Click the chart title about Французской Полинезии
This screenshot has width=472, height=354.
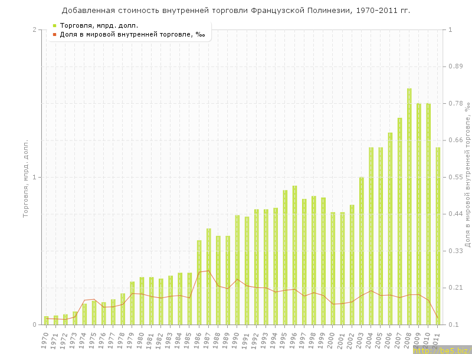pos(236,11)
